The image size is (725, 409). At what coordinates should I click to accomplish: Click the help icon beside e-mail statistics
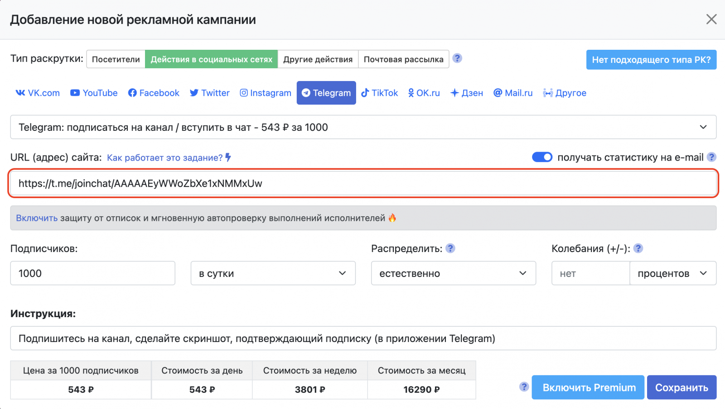(711, 157)
